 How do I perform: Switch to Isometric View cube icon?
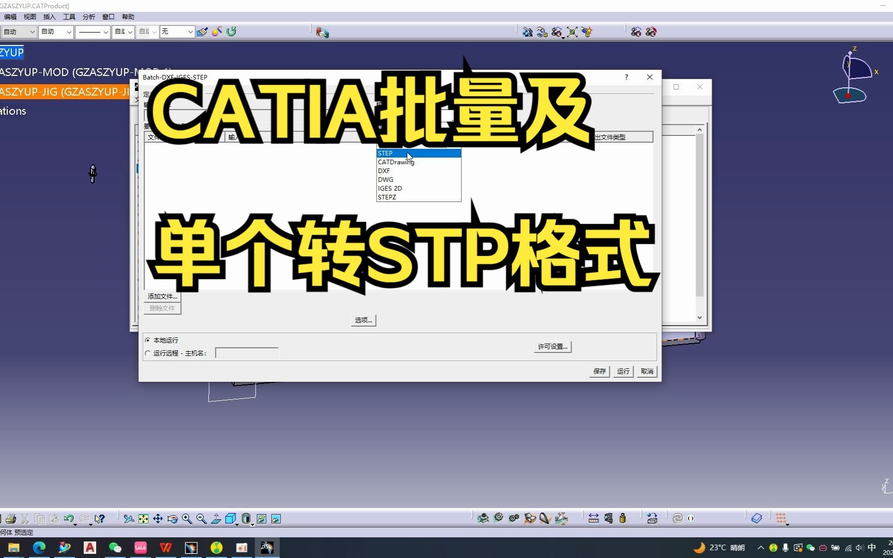231,518
